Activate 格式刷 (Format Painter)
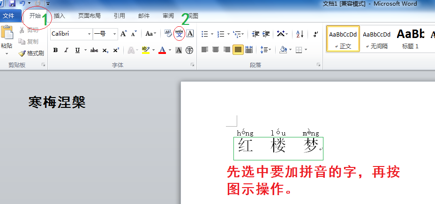 pyautogui.click(x=31, y=53)
